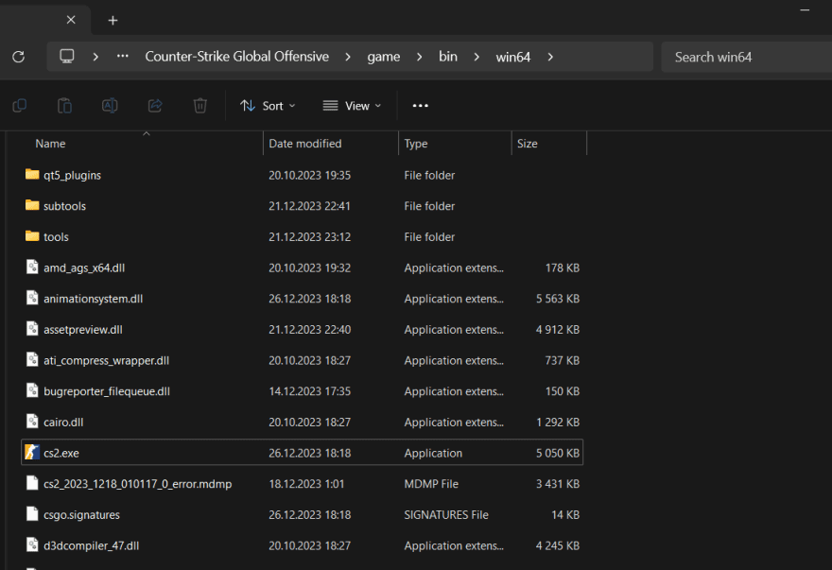
Task: Click the Search win64 field
Action: pyautogui.click(x=746, y=57)
